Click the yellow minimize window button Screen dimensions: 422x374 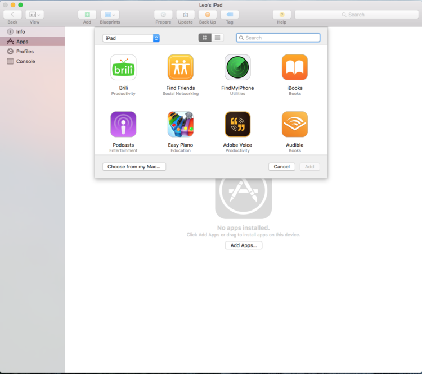click(x=13, y=5)
